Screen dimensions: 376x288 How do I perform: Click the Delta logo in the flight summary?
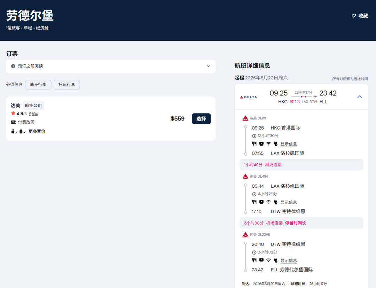point(248,97)
